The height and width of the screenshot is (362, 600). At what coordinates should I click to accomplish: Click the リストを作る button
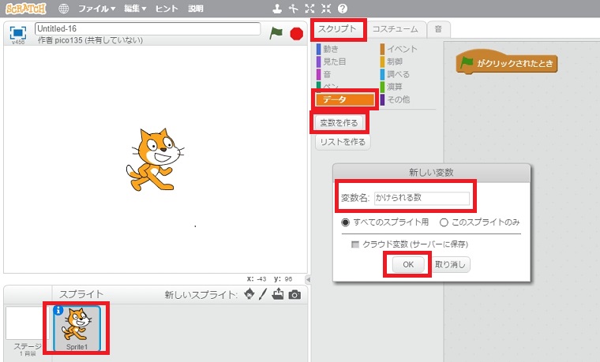[x=343, y=142]
